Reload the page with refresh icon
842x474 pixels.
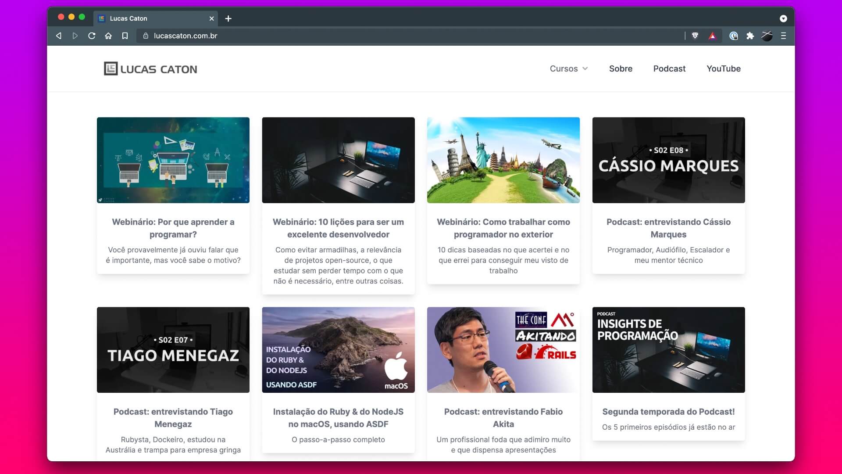pos(92,36)
